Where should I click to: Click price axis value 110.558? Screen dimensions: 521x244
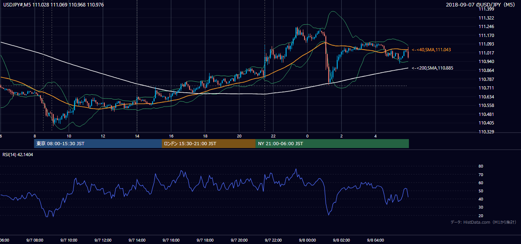[x=486, y=105]
